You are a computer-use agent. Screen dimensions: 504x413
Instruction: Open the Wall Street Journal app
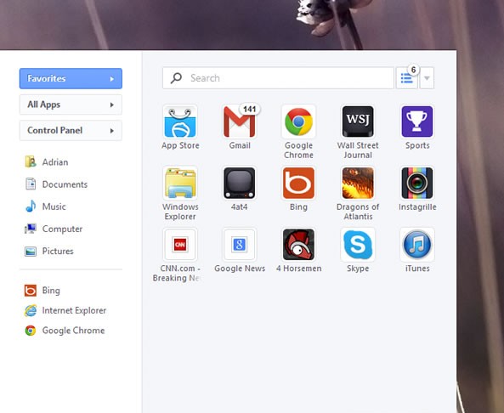coord(358,122)
